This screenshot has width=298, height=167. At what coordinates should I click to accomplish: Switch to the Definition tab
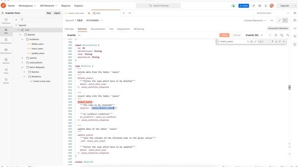(82, 29)
